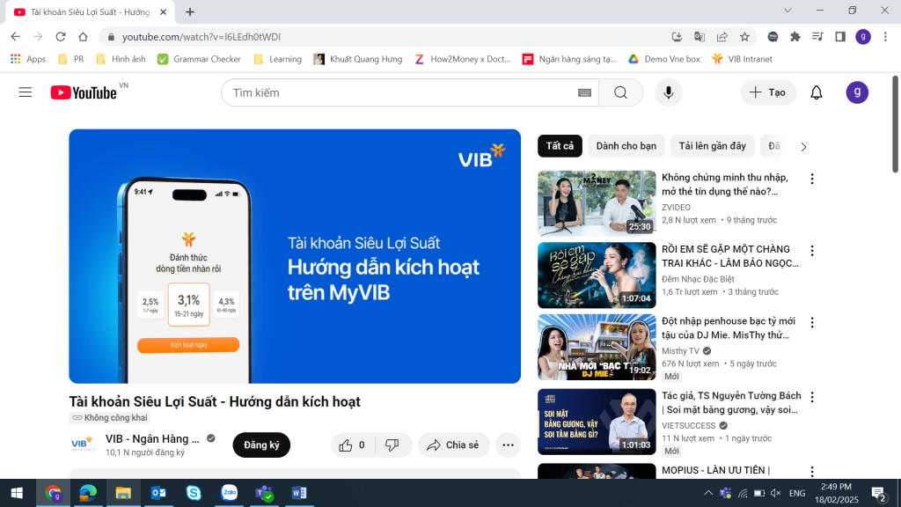Screen dimensions: 901x507
Task: Like the video with thumbs up
Action: pyautogui.click(x=352, y=445)
